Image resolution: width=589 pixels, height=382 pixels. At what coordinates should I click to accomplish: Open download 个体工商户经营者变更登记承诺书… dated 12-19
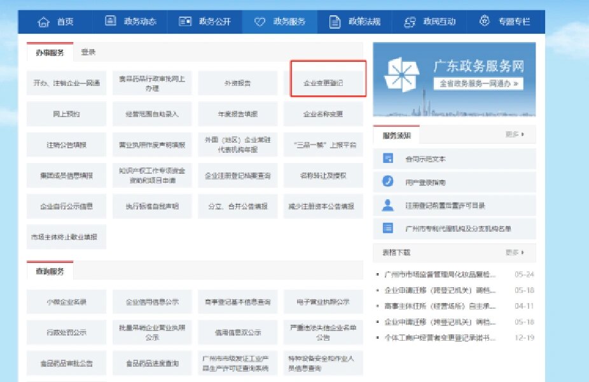[440, 337]
